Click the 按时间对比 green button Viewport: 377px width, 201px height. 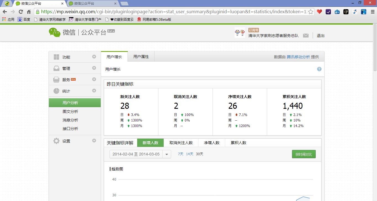pos(304,154)
